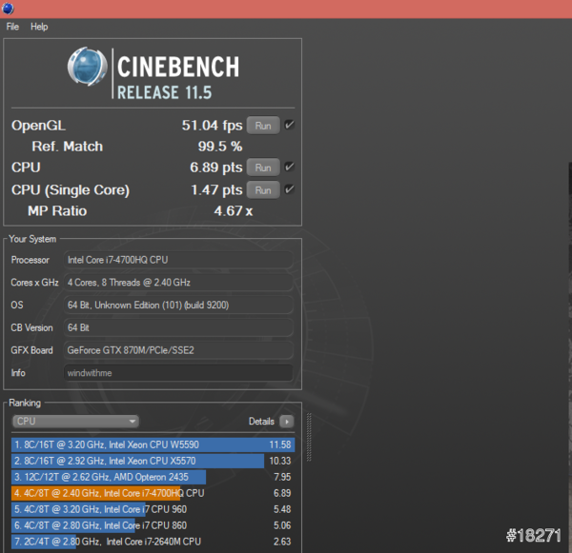The height and width of the screenshot is (553, 572).
Task: Click the Info field containing windwithme
Action: point(178,373)
